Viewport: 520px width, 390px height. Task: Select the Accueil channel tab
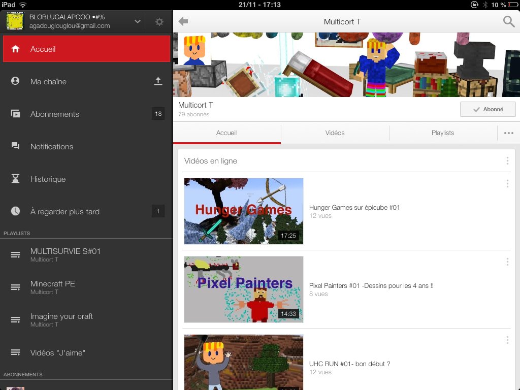coord(226,133)
